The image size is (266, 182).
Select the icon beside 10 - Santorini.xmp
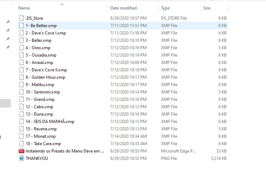pyautogui.click(x=21, y=92)
